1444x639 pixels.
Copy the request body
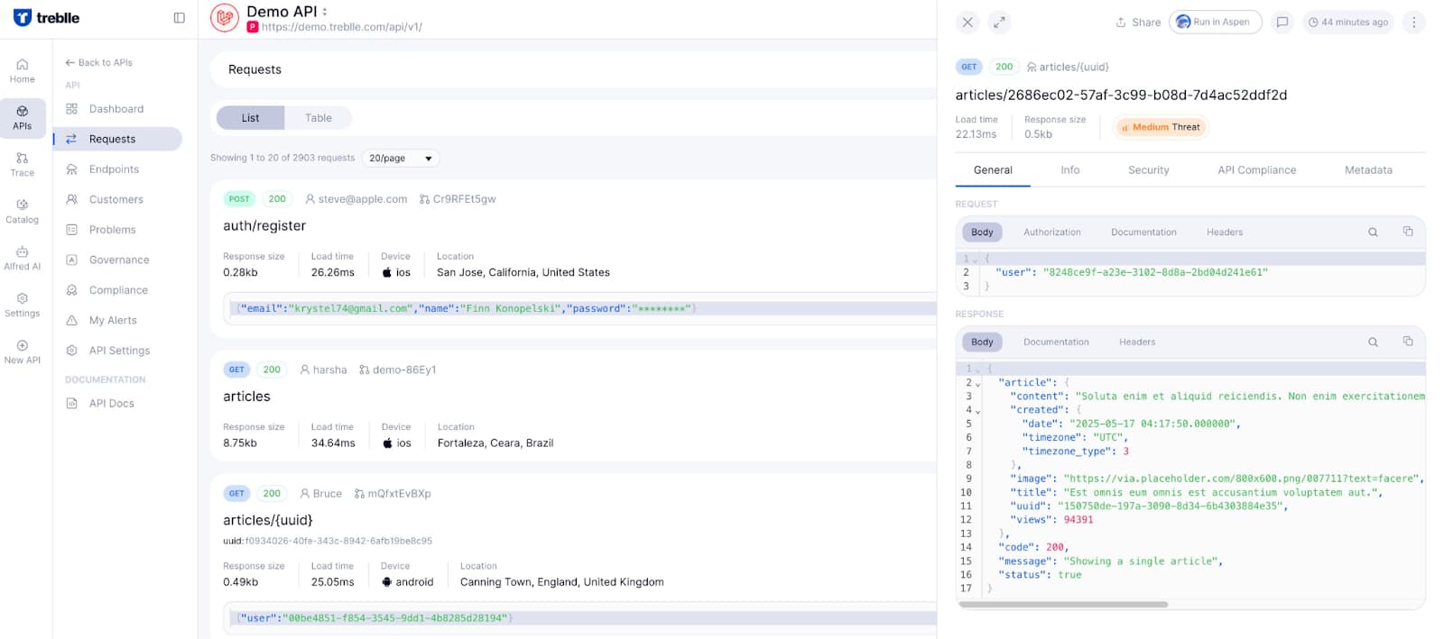(x=1407, y=232)
